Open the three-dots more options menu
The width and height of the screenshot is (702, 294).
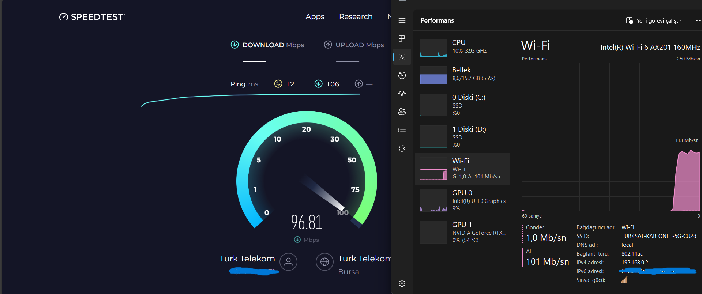[x=698, y=21]
